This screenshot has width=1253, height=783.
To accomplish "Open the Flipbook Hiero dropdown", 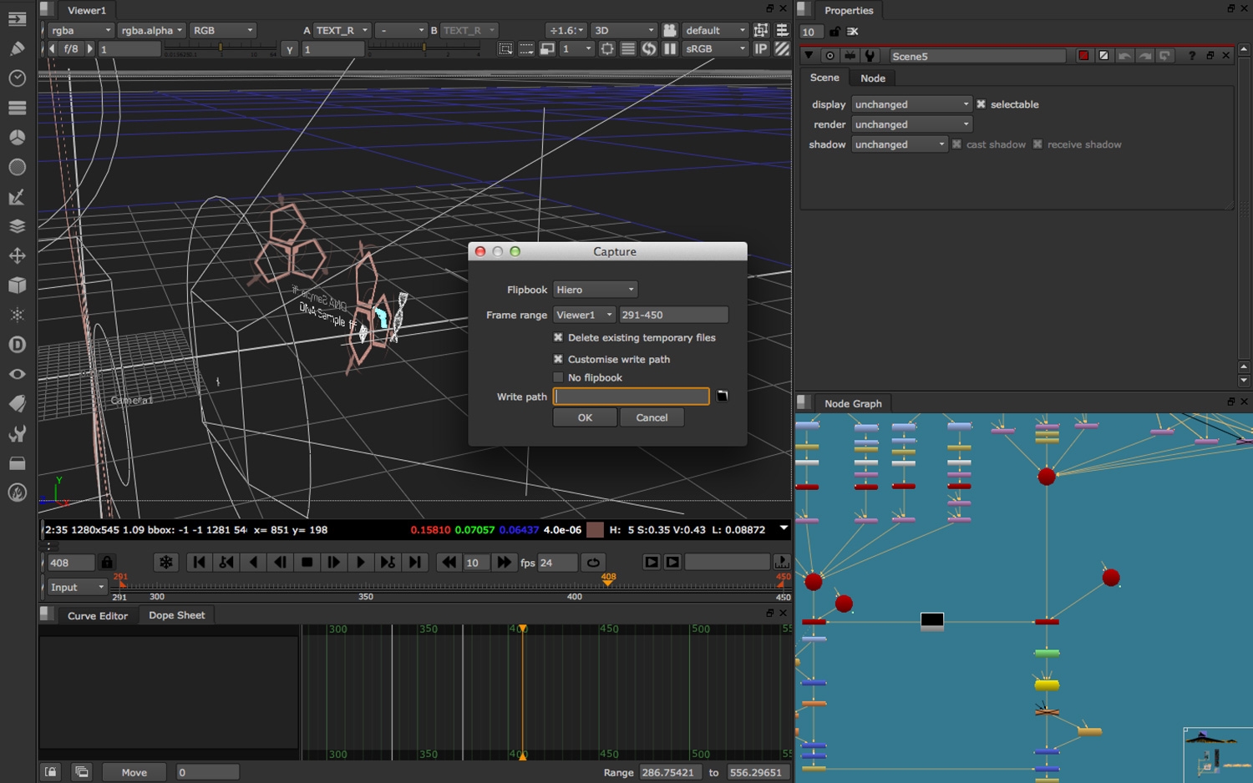I will click(596, 290).
